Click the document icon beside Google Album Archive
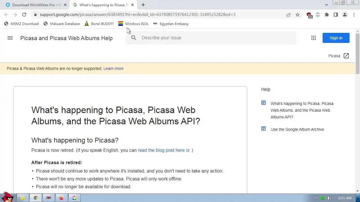 click(x=264, y=129)
